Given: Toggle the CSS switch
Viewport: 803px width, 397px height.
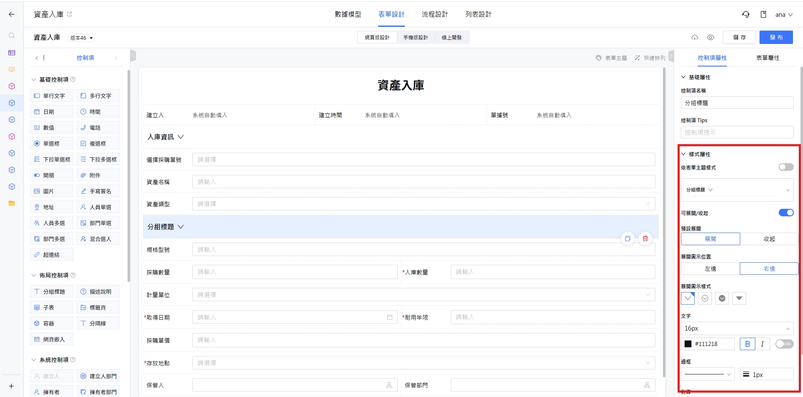Looking at the screenshot, I should point(784,344).
